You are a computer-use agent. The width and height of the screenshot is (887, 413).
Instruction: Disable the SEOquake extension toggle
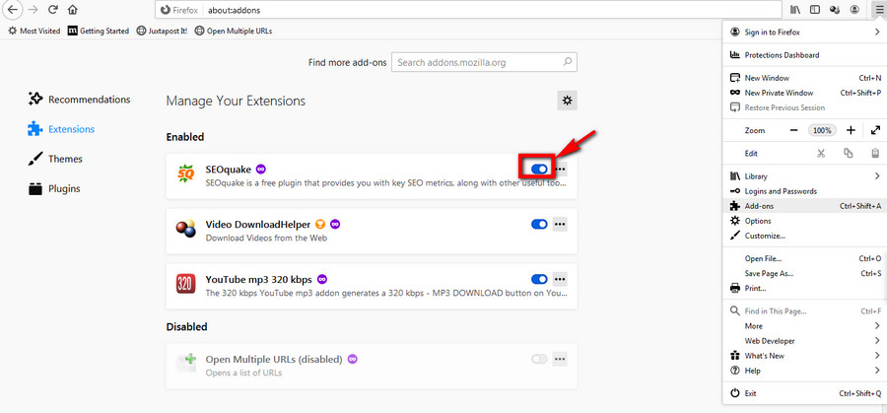pyautogui.click(x=539, y=169)
